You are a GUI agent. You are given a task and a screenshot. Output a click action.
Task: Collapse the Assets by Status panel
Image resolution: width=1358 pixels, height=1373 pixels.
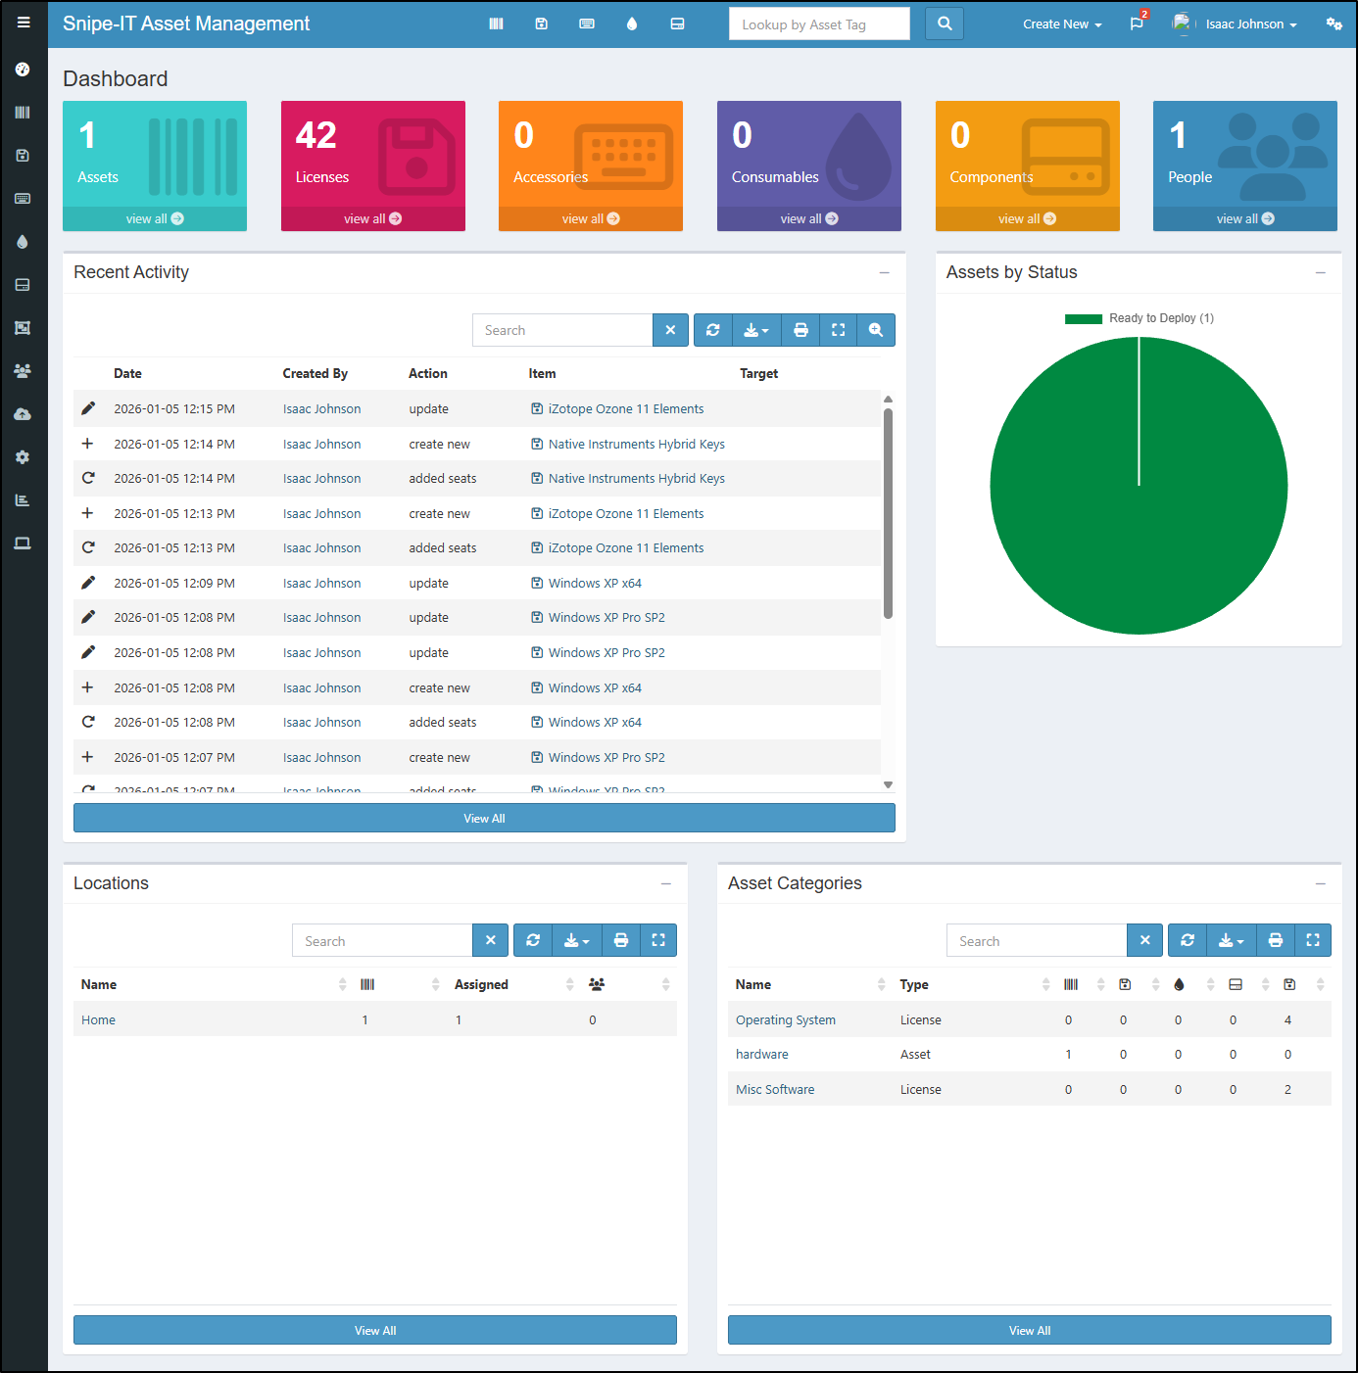pos(1321,273)
